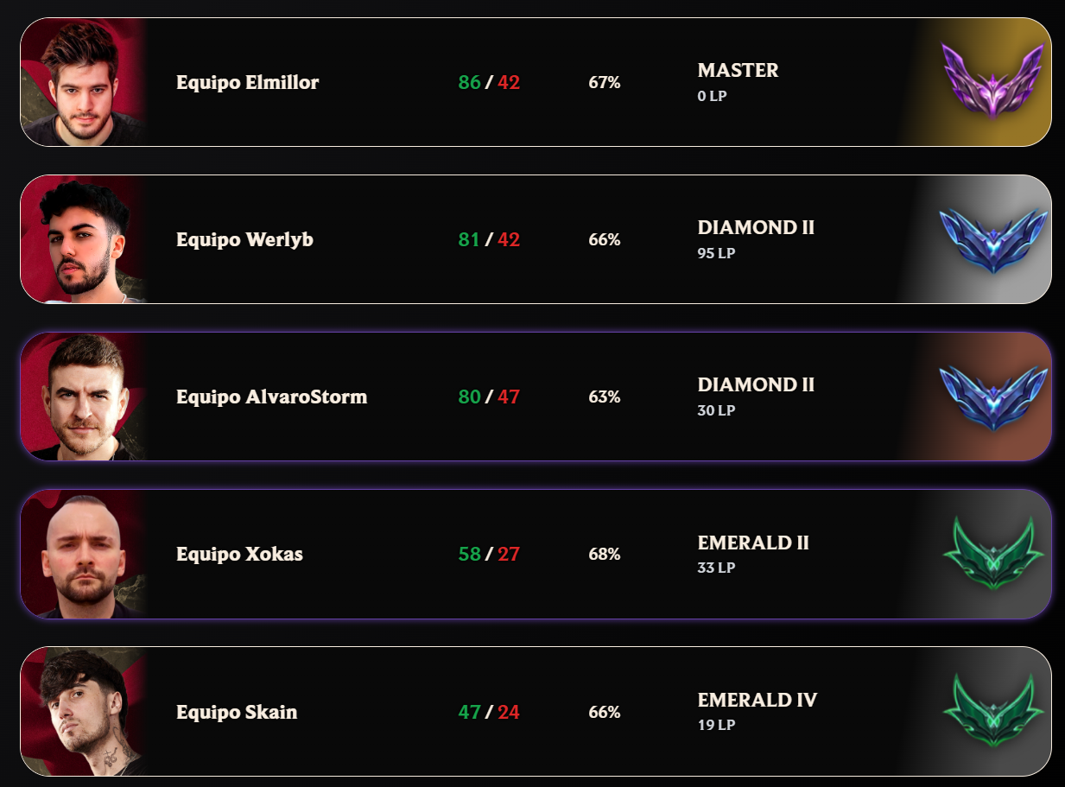Click the Emerald II emblem for Xokas
The width and height of the screenshot is (1065, 787).
993,554
